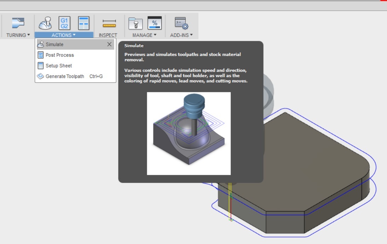Select the gray part's top face
387x244 pixels.
click(308, 157)
